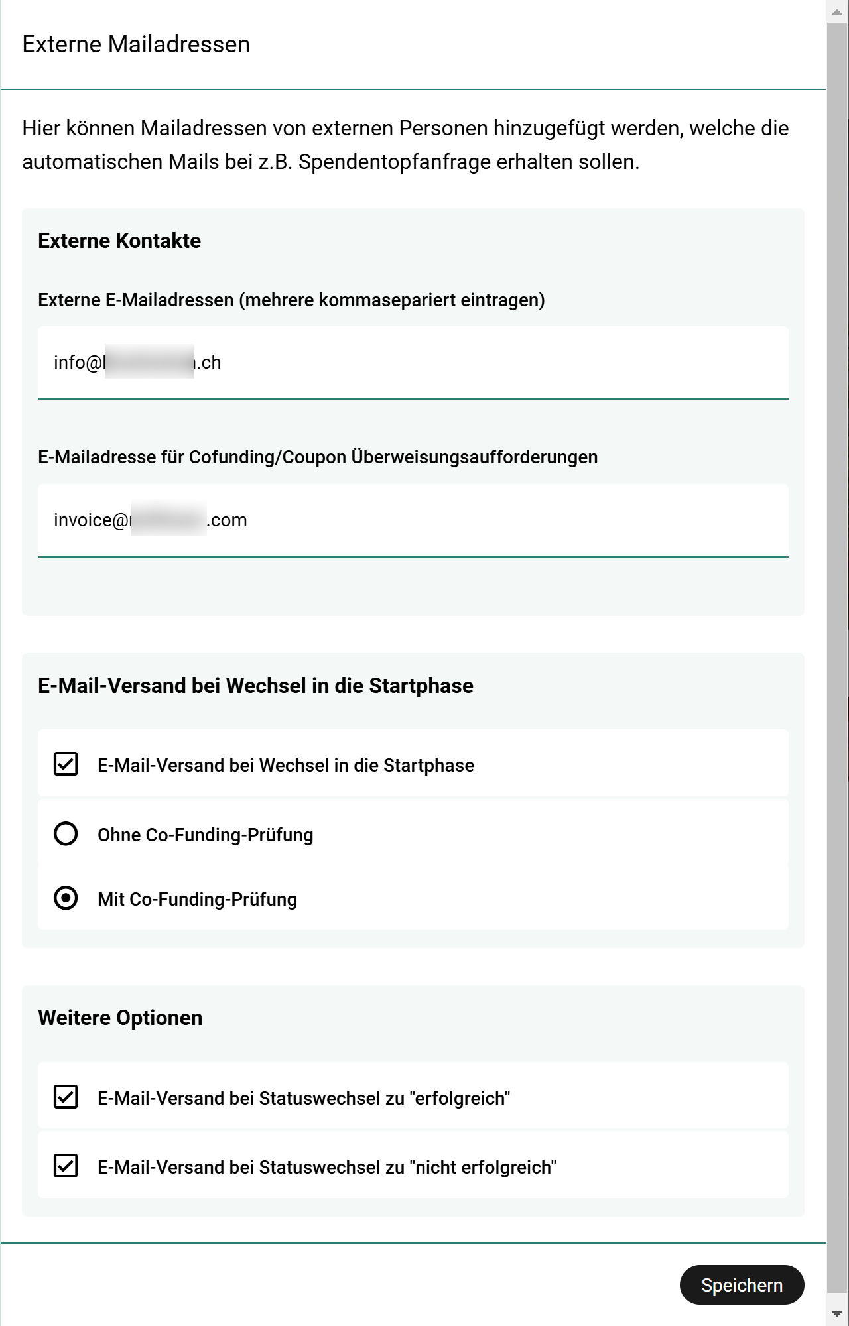The height and width of the screenshot is (1326, 849).
Task: Click the 'Externe Mailadressen' page title
Action: pos(136,44)
